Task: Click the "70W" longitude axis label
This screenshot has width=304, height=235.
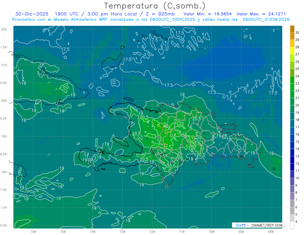Action: [212, 232]
